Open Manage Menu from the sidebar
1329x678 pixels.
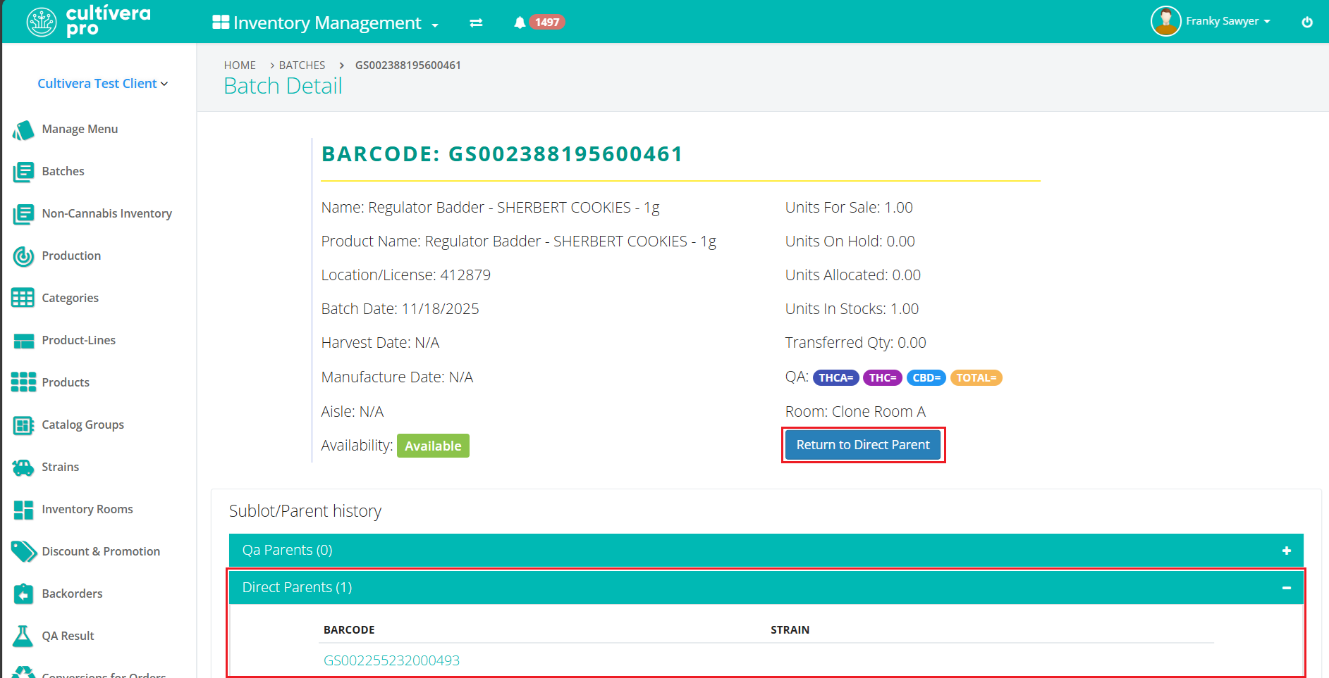tap(80, 130)
